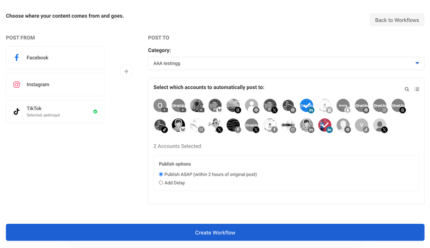
Task: Select the gray 'O' YouTube account avatar
Action: 160,106
